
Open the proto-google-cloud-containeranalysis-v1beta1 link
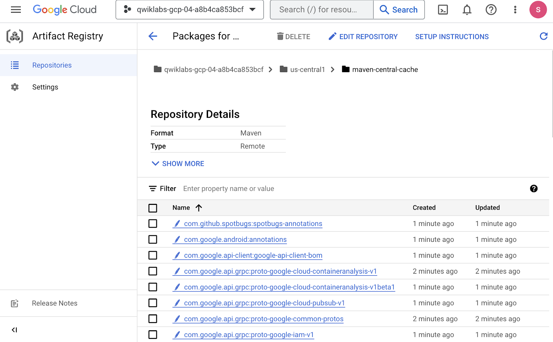click(289, 287)
